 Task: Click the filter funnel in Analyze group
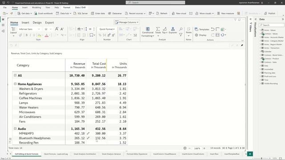(181, 35)
